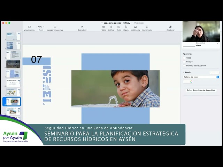223x167 pixels.
Task: Enable the Cuerpo checkbox
Action: [184, 62]
